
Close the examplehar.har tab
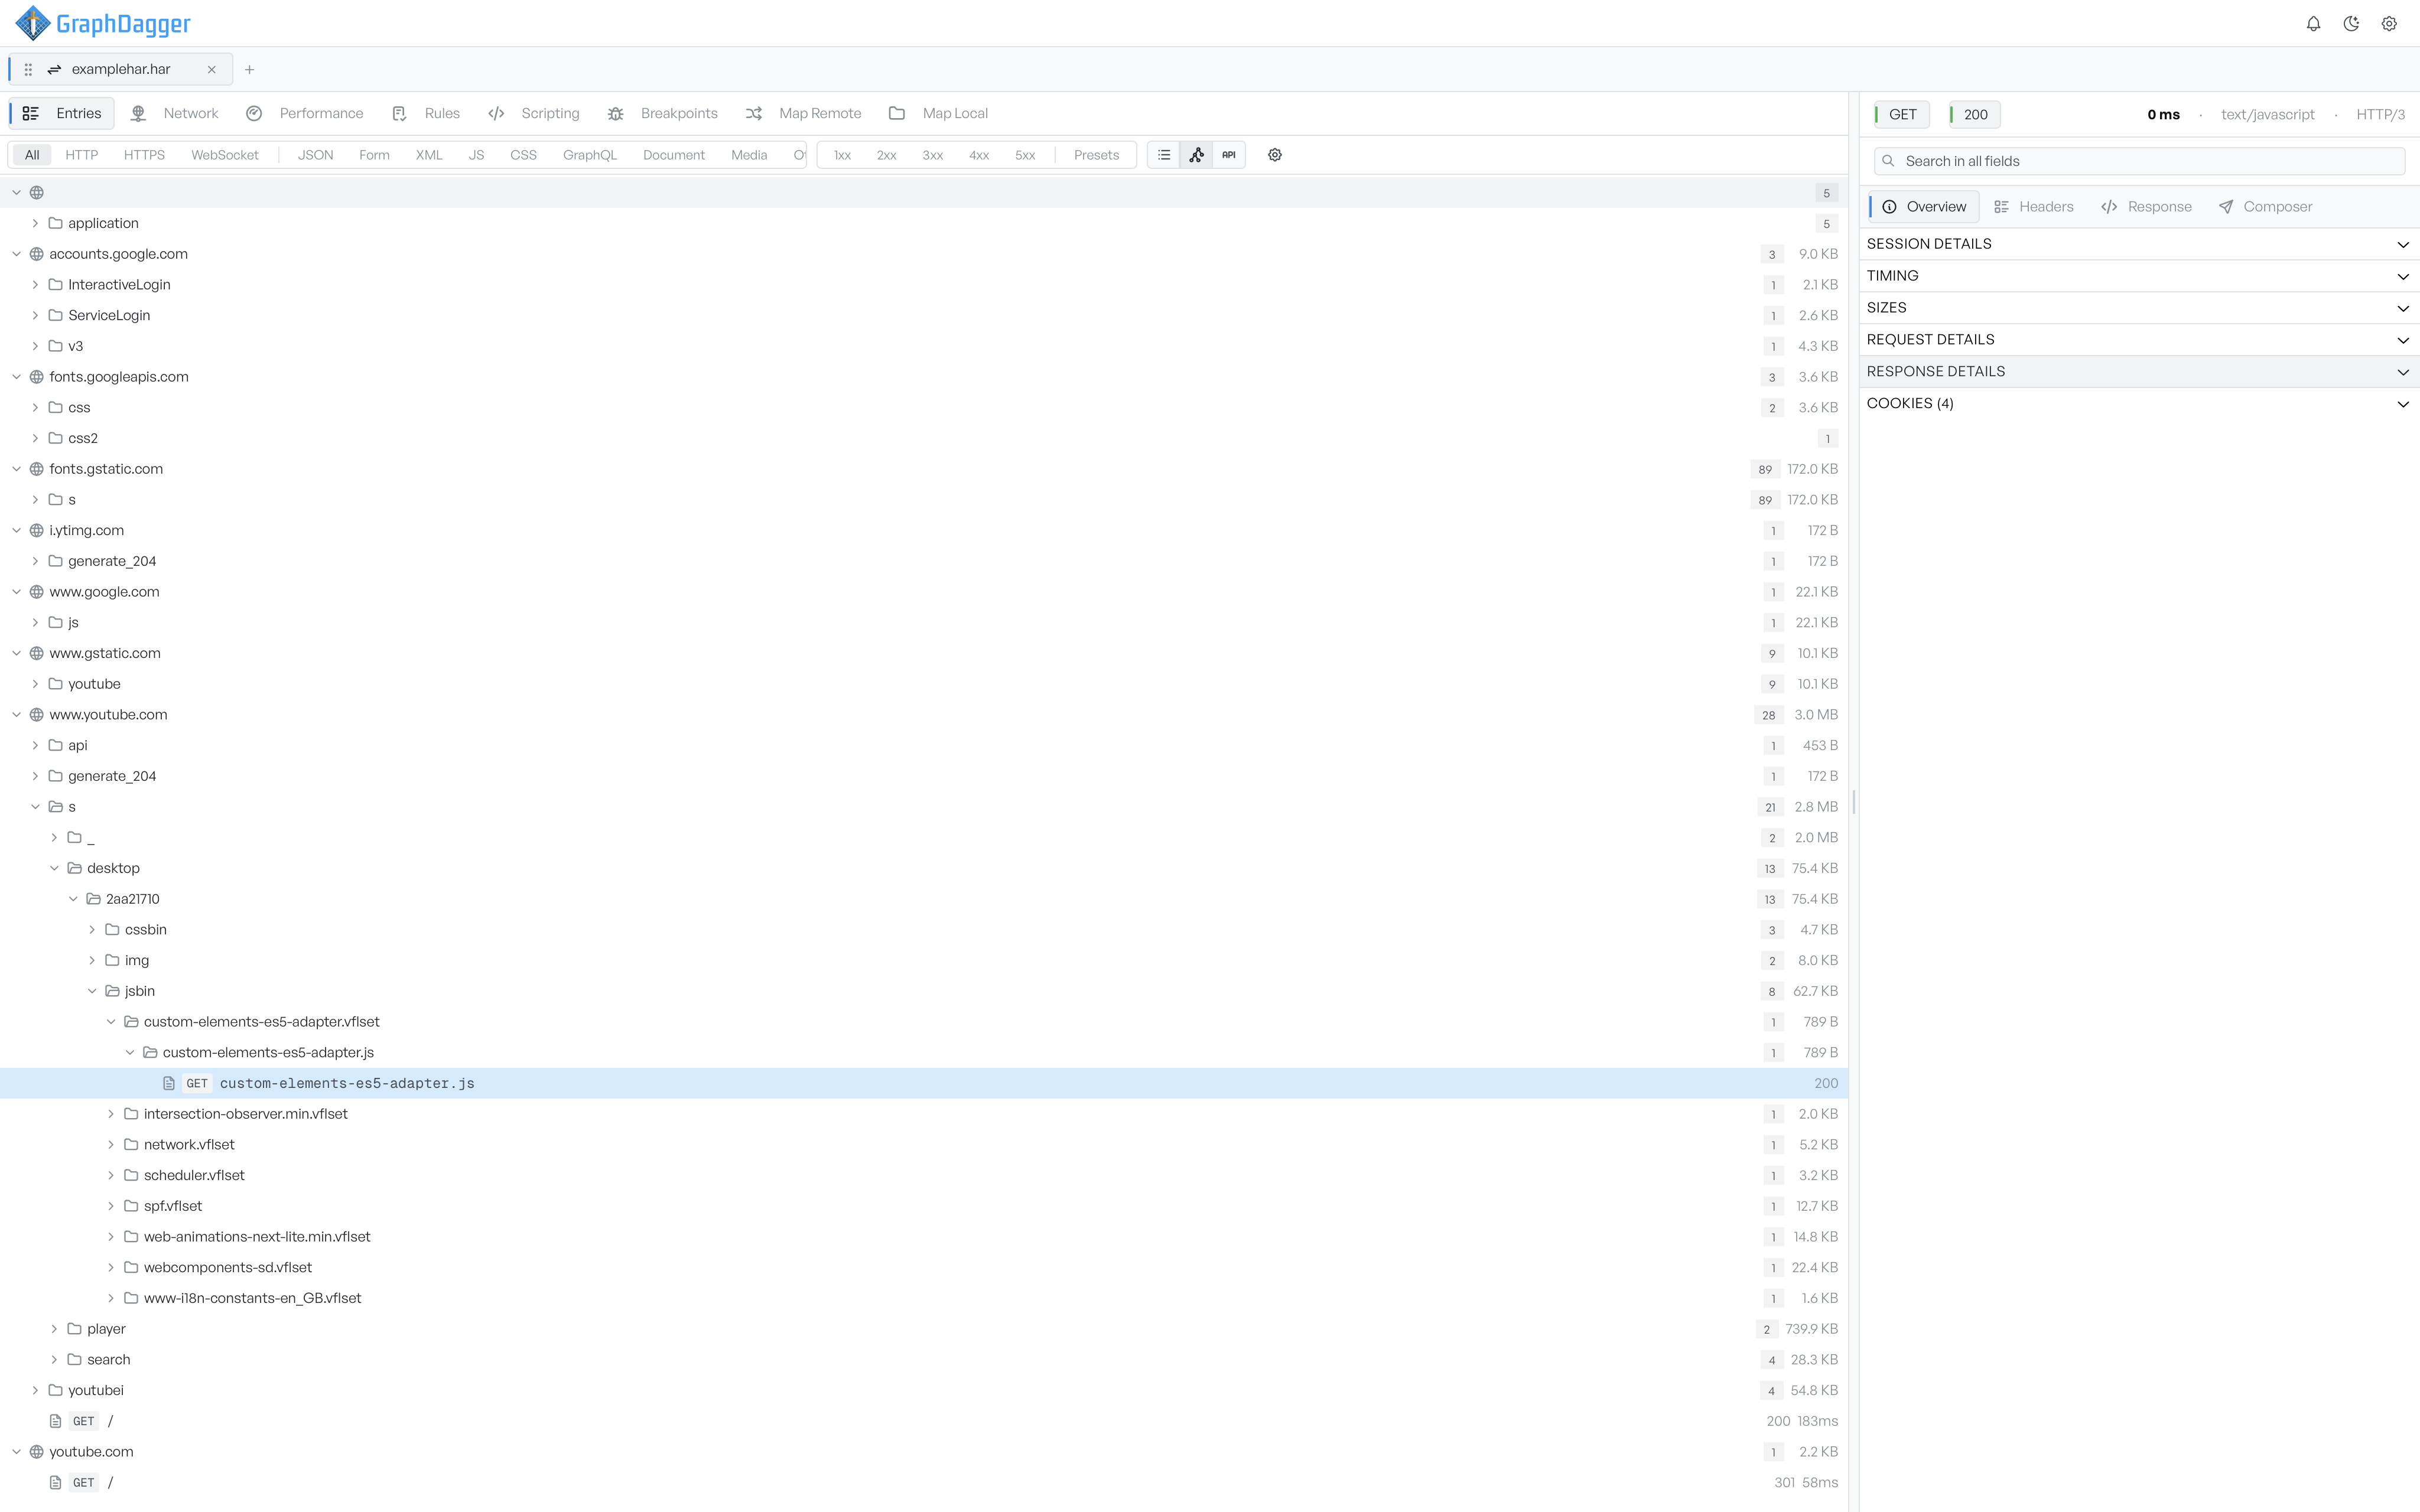[x=211, y=69]
